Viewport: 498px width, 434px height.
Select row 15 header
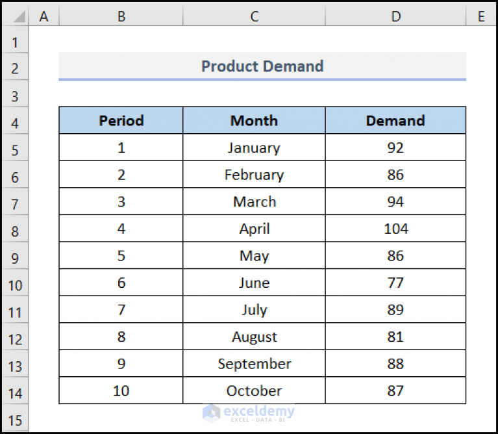click(x=15, y=418)
